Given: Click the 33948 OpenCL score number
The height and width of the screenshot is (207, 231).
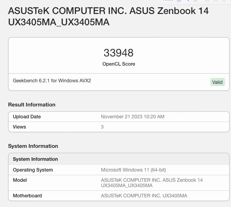Looking at the screenshot, I should [119, 53].
